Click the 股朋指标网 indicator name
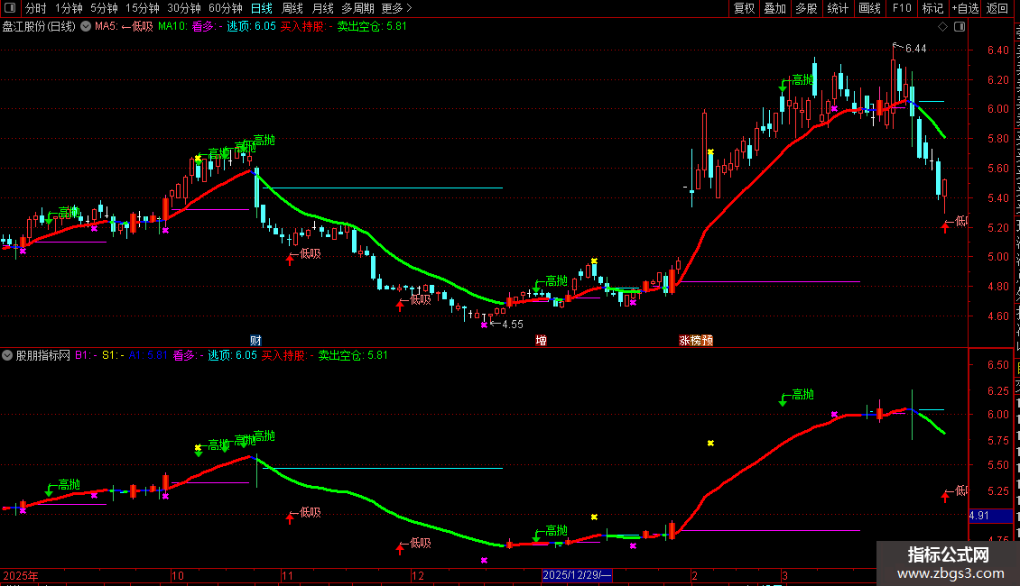1020x586 pixels. 43,355
